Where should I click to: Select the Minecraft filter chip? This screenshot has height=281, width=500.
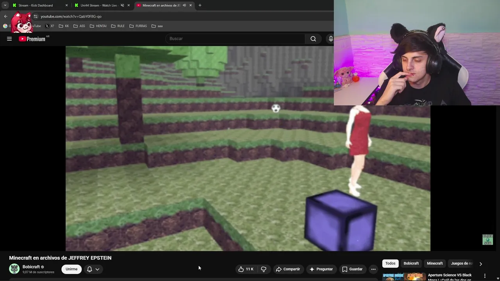tap(435, 263)
